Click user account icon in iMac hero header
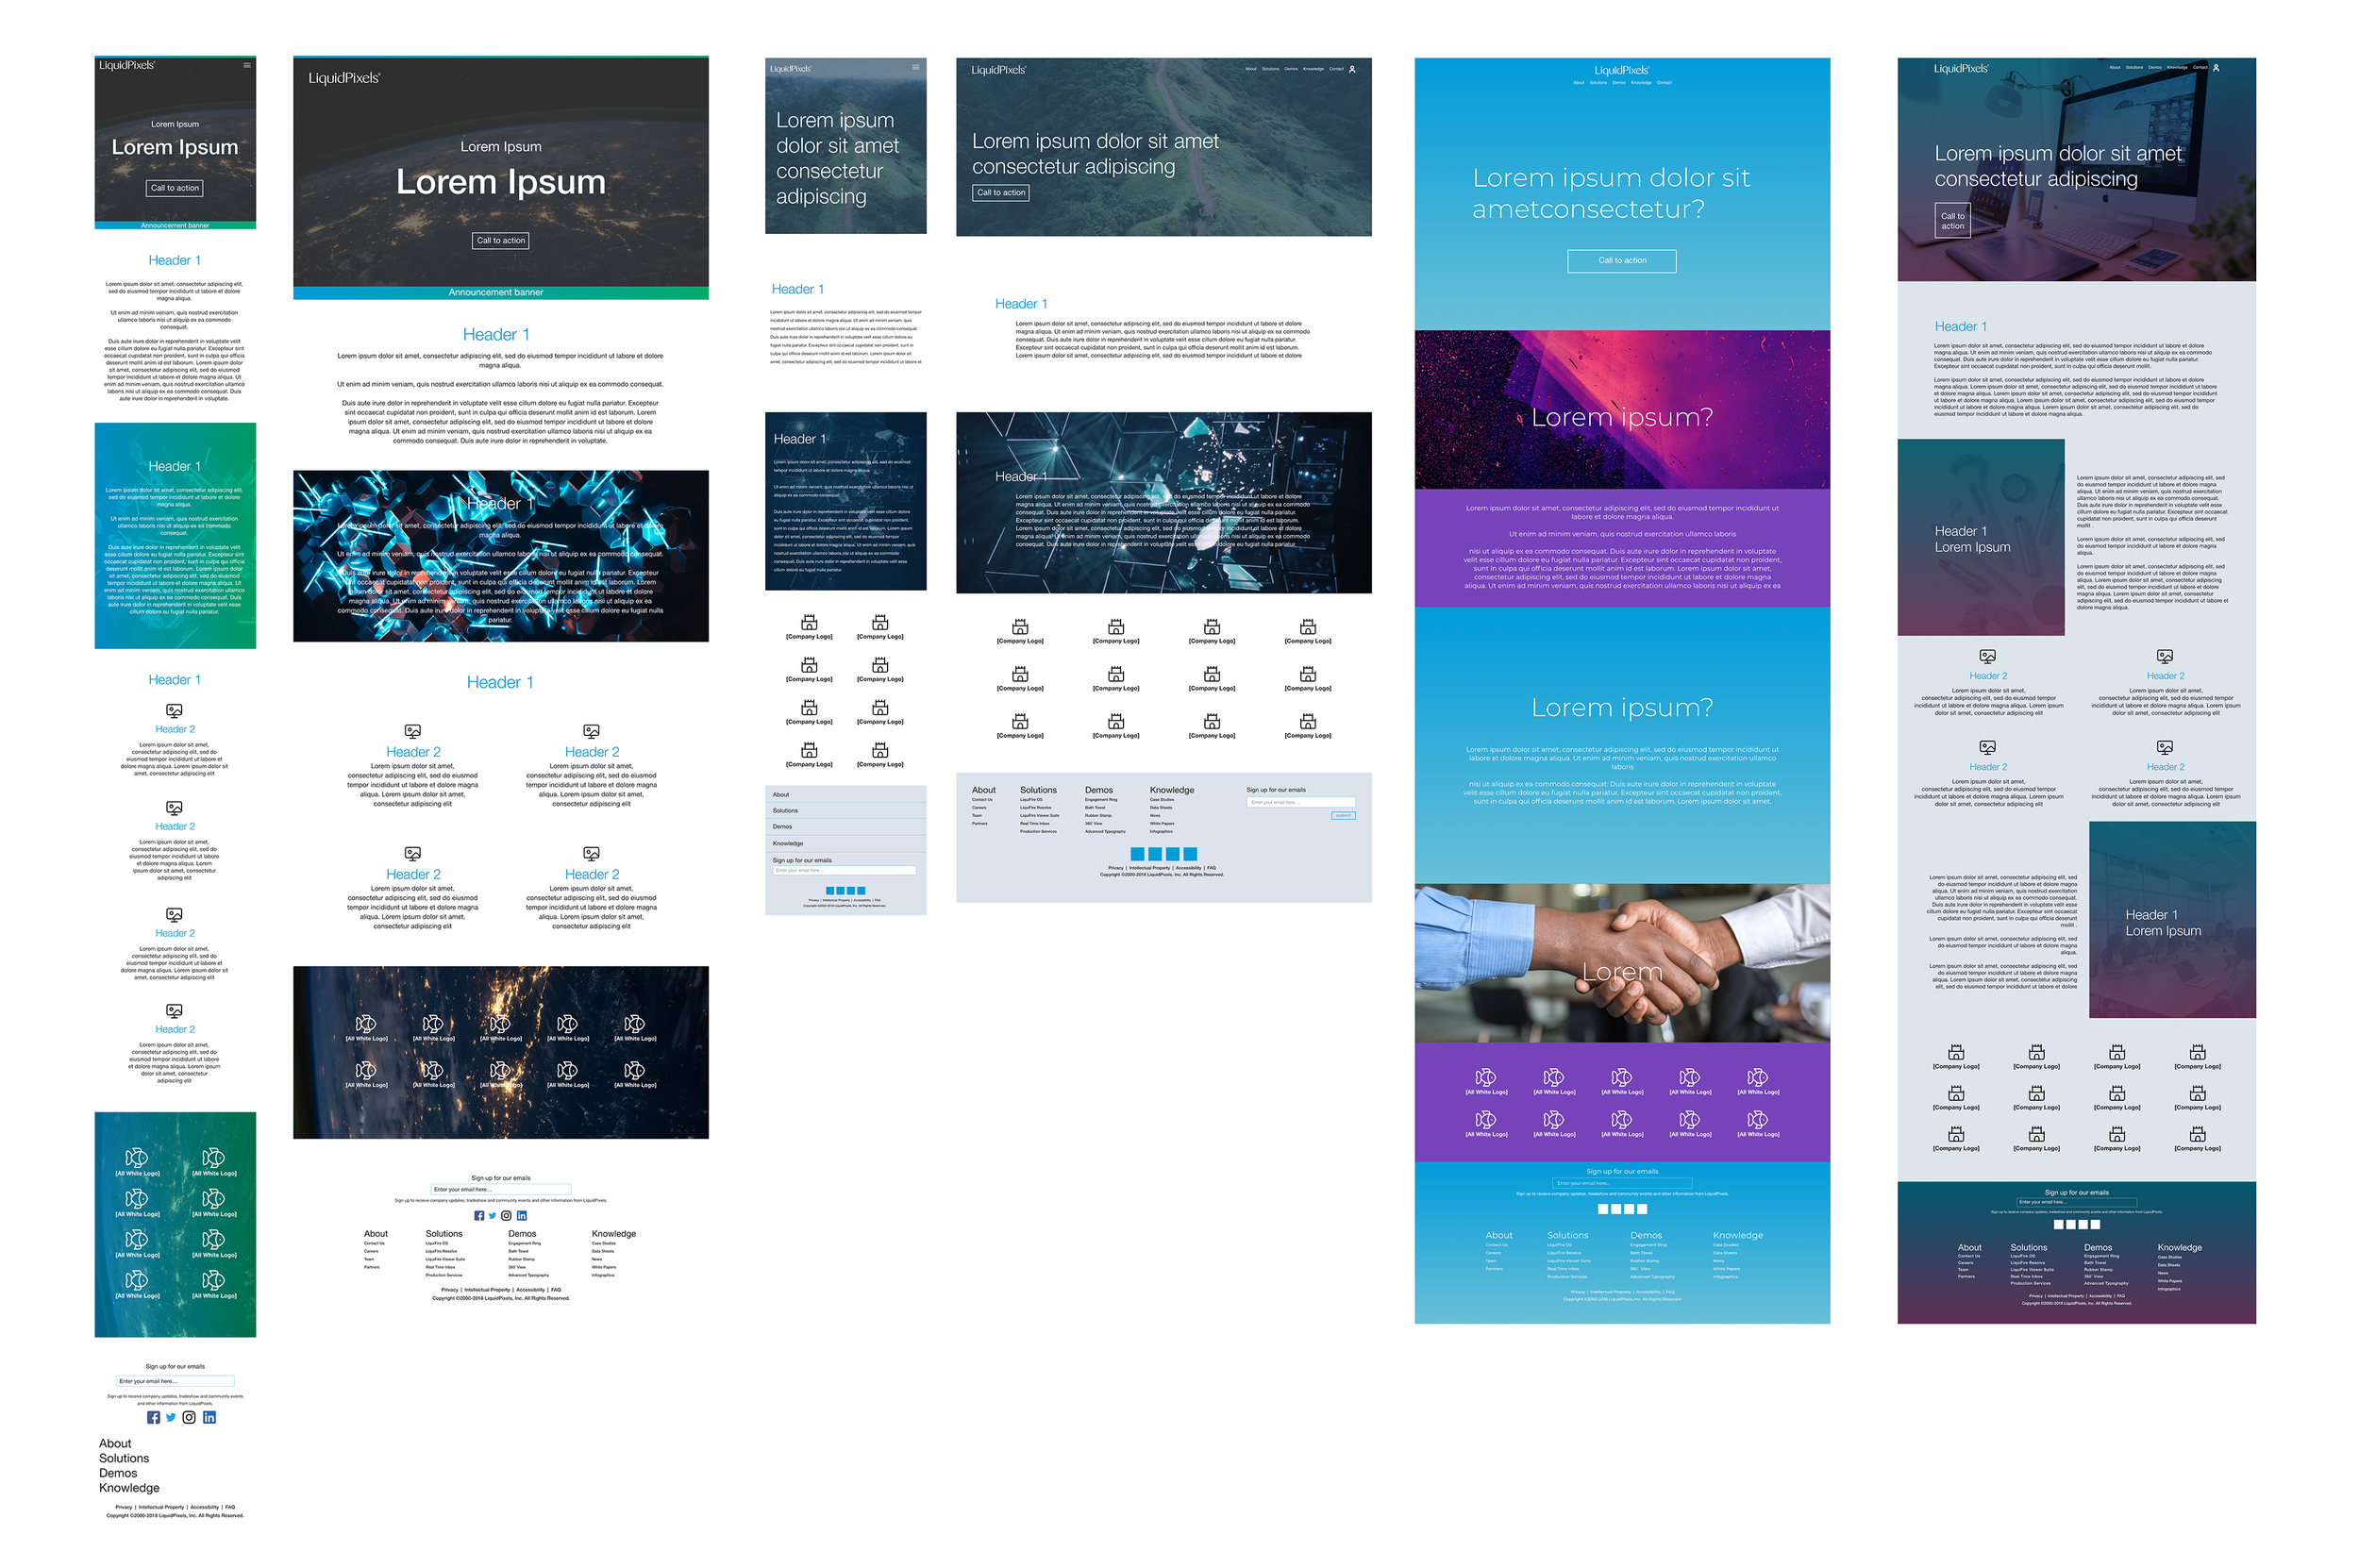2359x1568 pixels. point(2216,68)
